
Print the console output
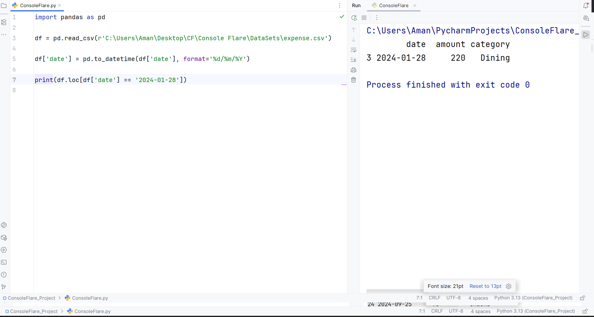[x=353, y=70]
